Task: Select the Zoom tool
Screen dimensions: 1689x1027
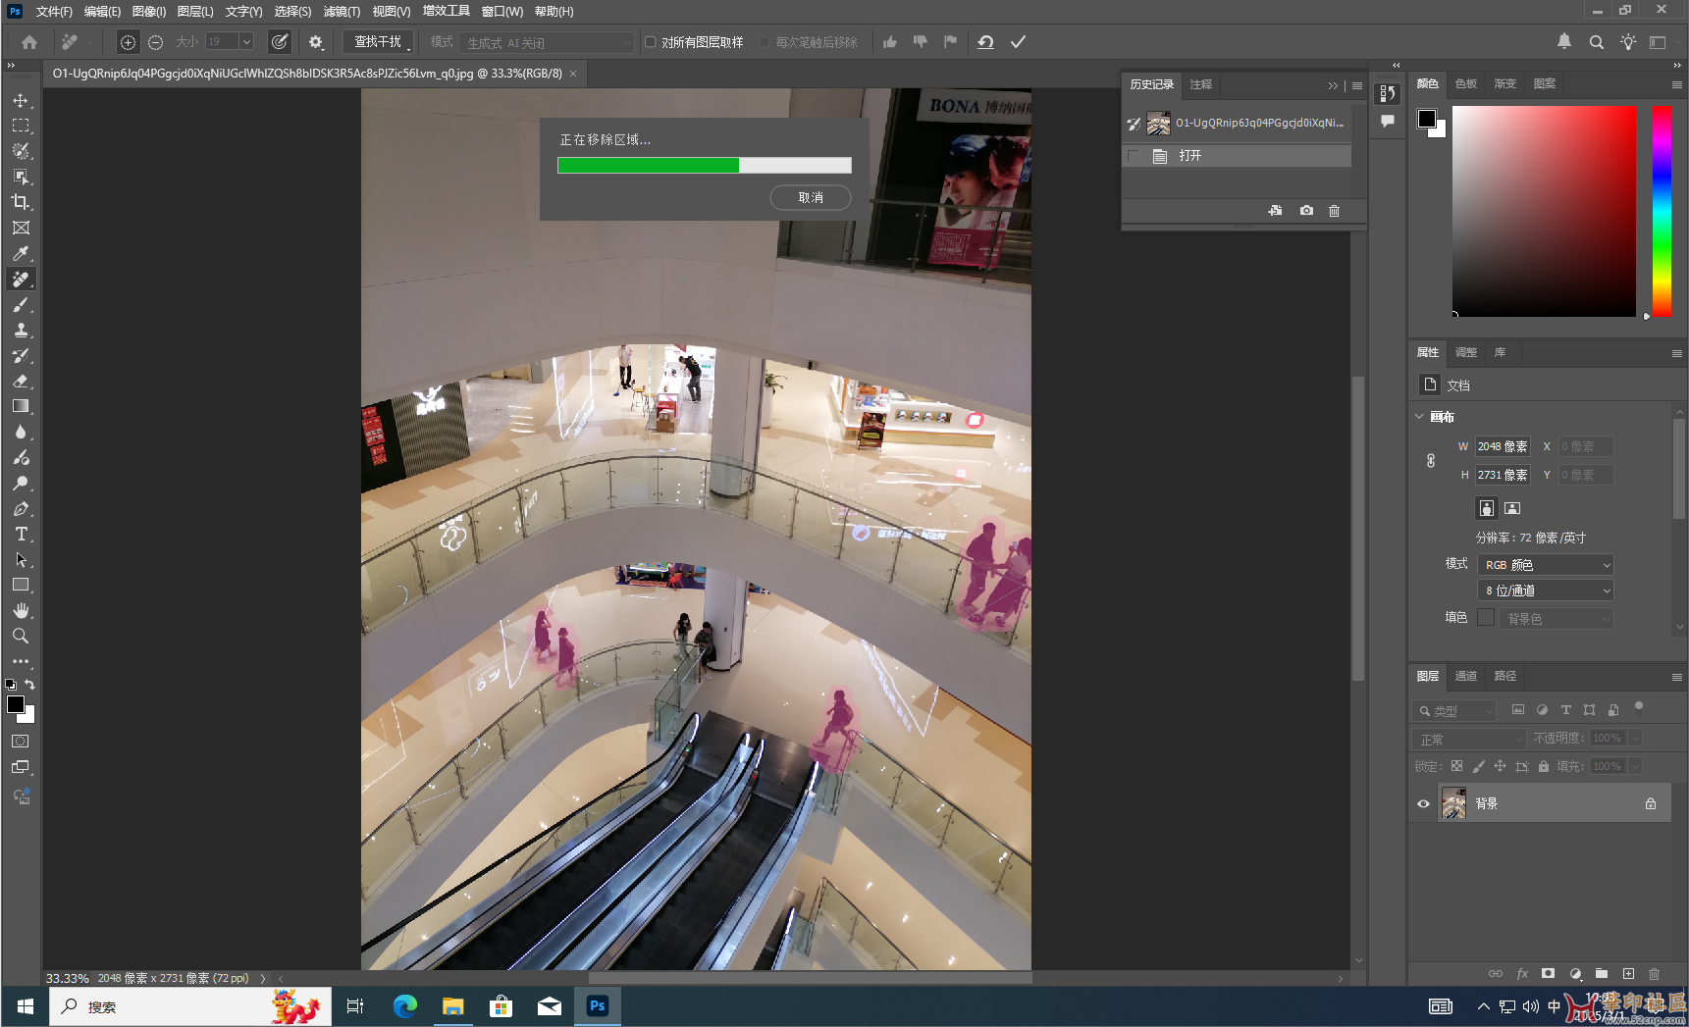Action: pyautogui.click(x=21, y=636)
